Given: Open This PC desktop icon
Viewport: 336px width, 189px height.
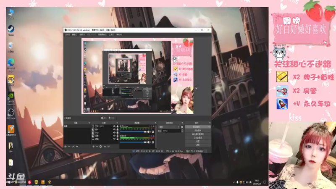Looking at the screenshot, I should [11, 13].
